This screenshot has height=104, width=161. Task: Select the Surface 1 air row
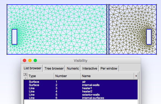coord(80,82)
